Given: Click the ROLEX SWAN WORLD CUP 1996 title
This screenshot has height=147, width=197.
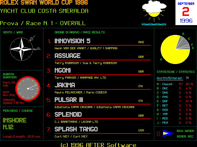Looking at the screenshot, I should (x=44, y=2).
